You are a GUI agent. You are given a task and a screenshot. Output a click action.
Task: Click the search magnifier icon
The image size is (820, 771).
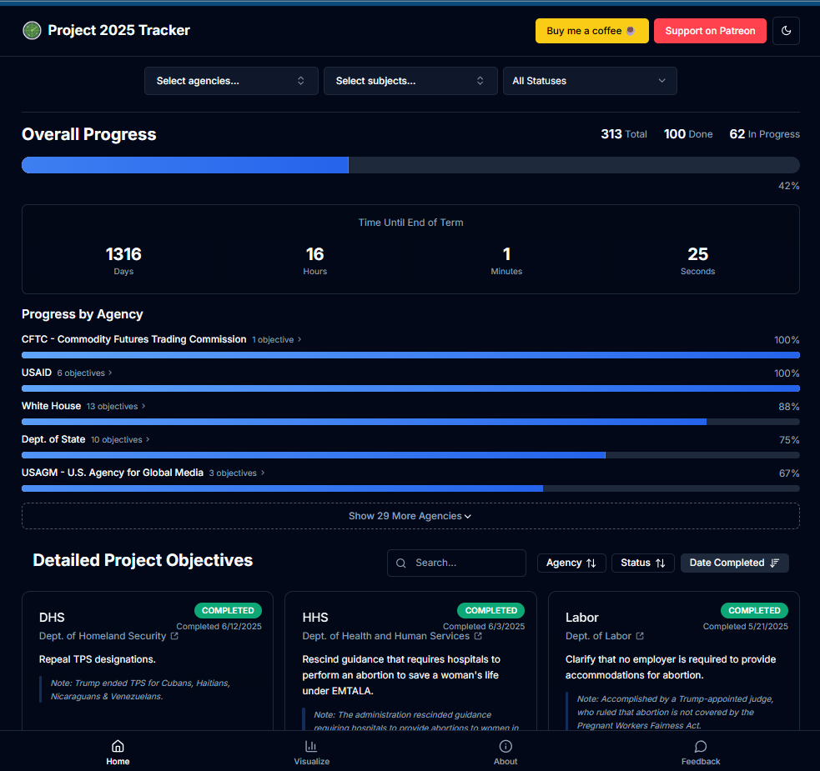(401, 563)
